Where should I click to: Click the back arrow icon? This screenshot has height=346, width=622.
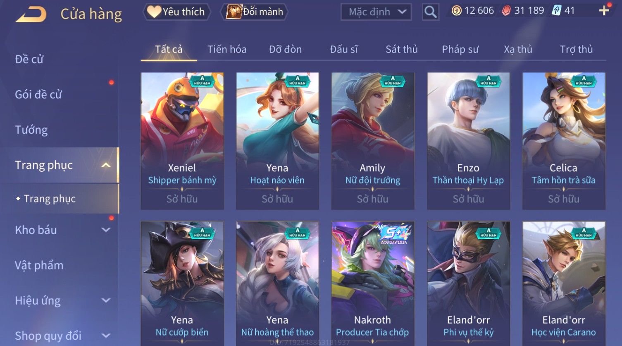coord(31,14)
